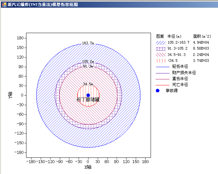
Task: Click the 34.5-91.3 radius range text
Action: (176, 55)
